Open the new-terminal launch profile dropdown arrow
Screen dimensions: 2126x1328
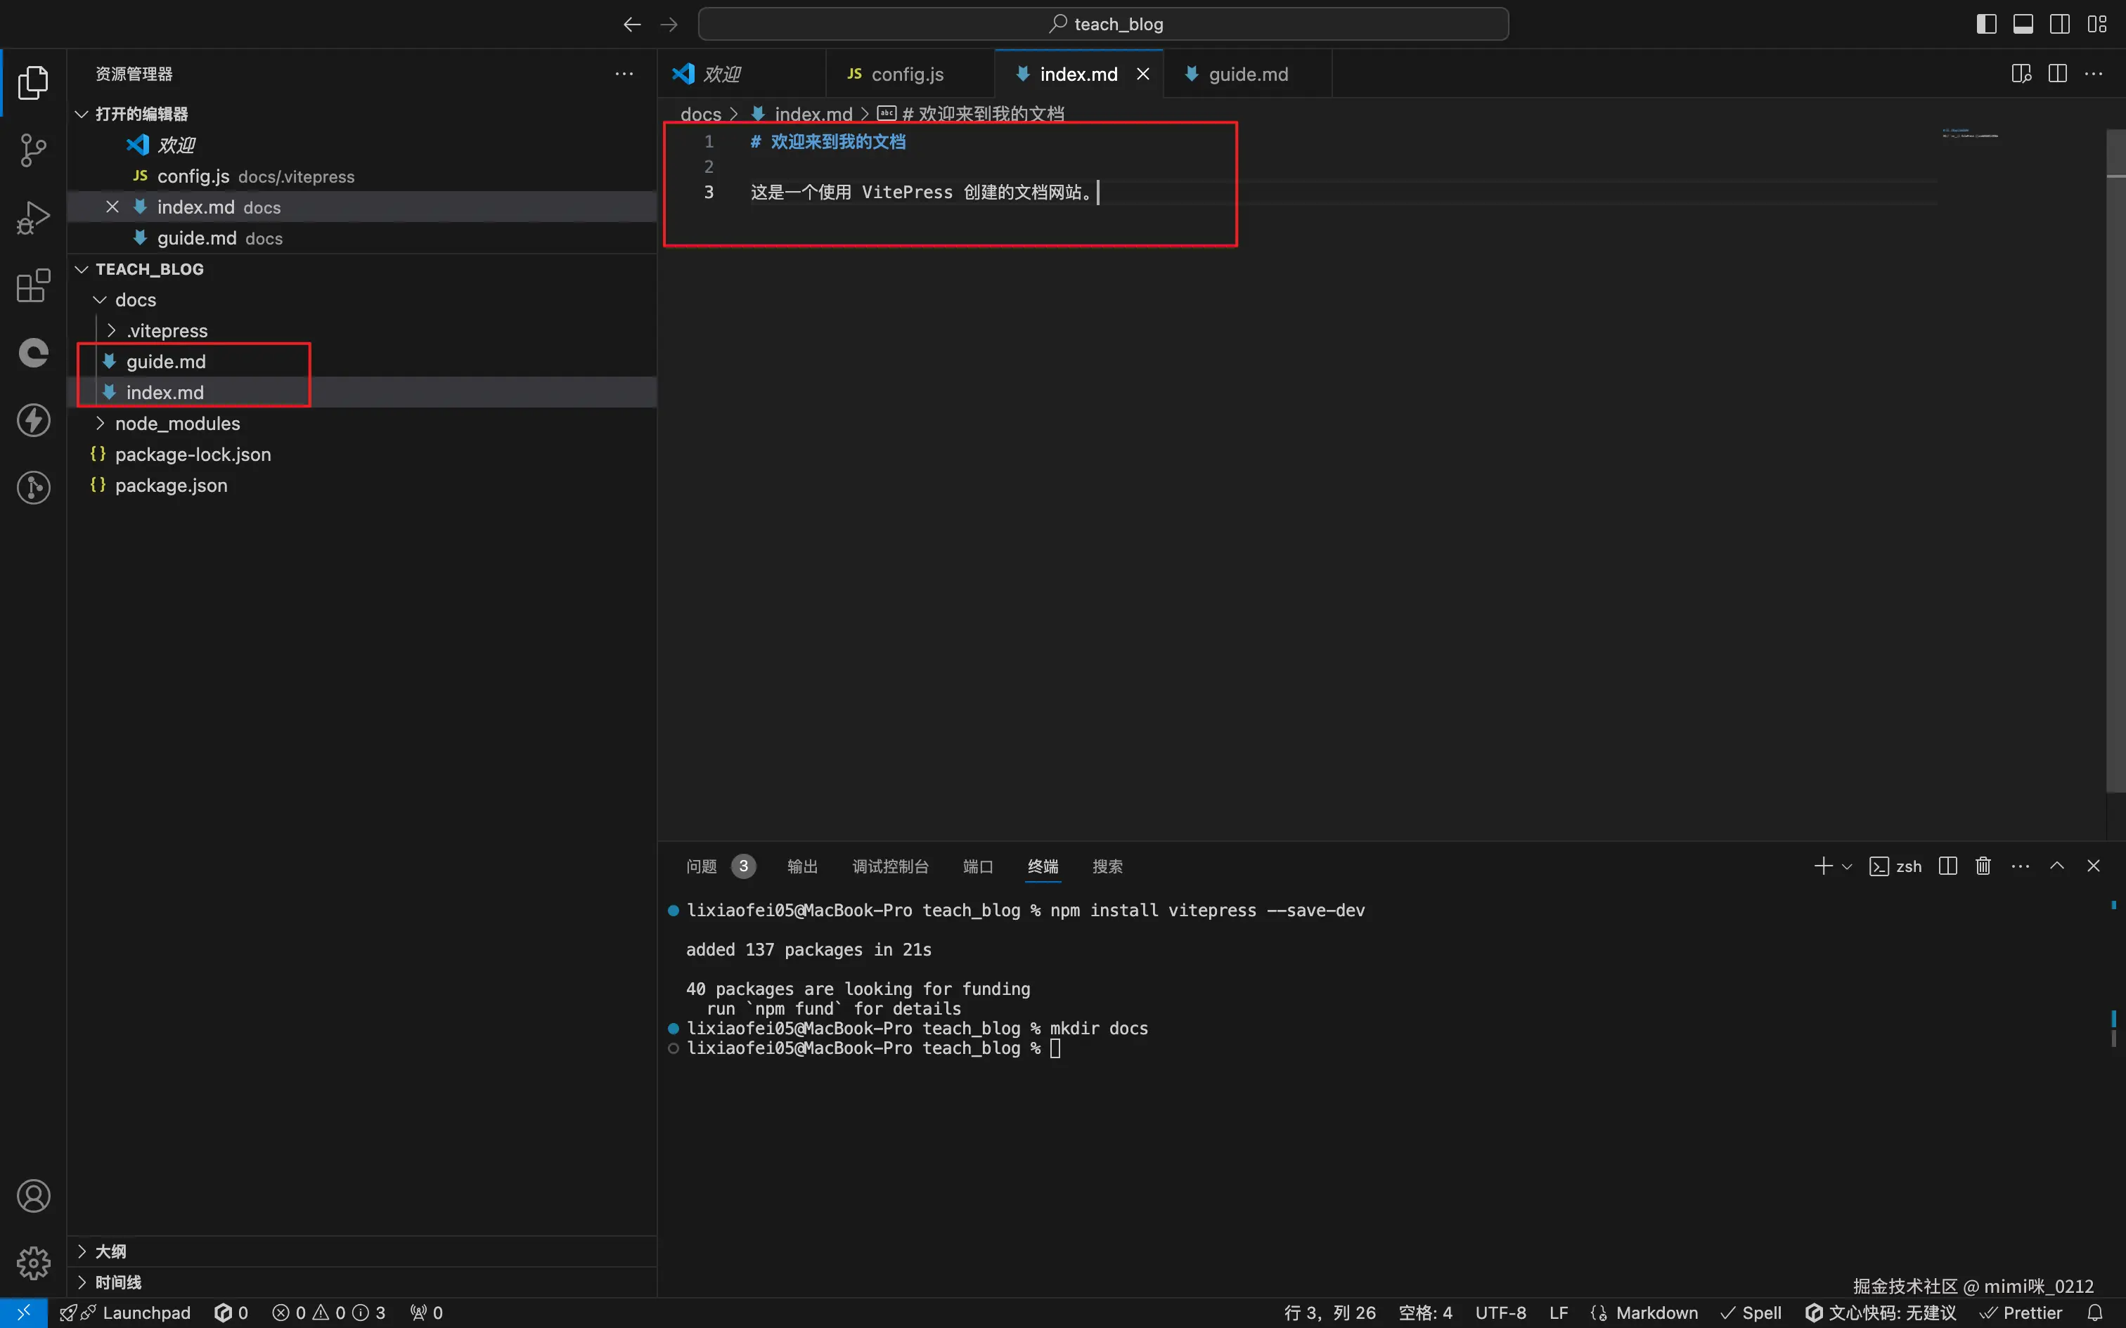[x=1847, y=866]
